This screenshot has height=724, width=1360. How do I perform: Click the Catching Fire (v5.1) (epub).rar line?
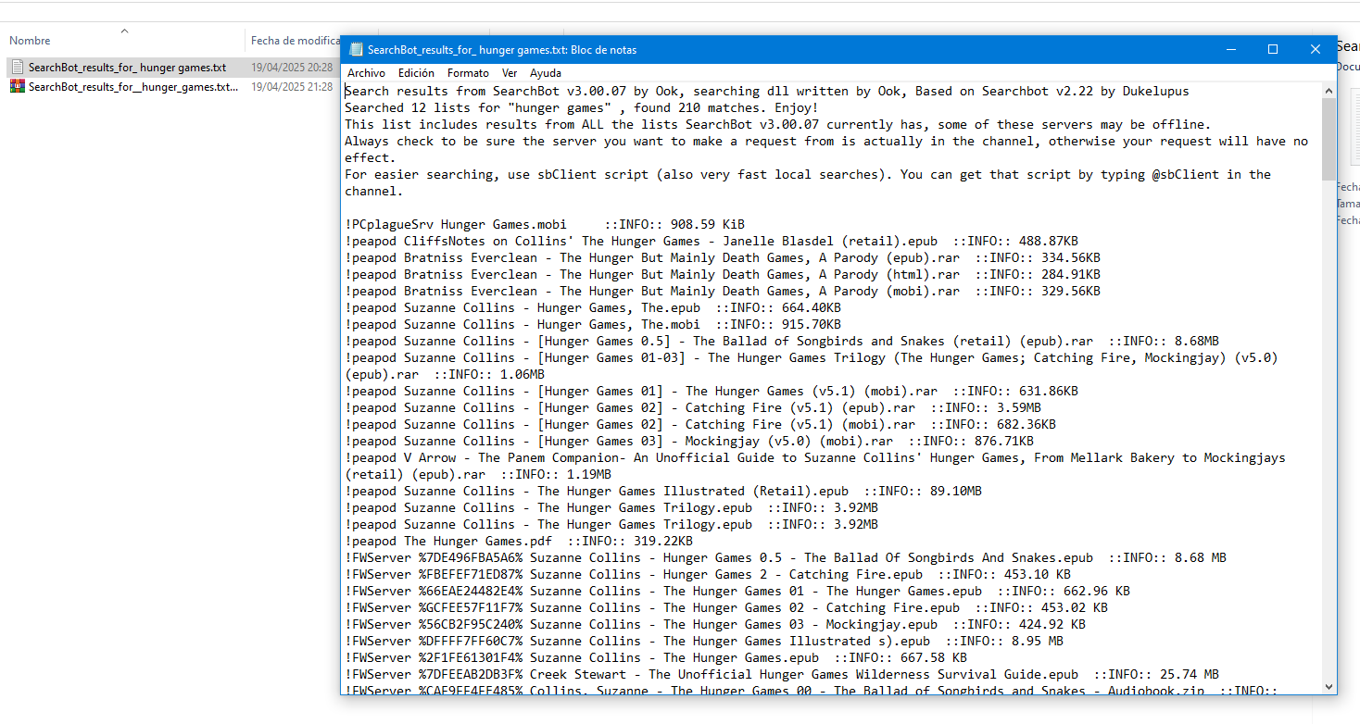click(693, 407)
